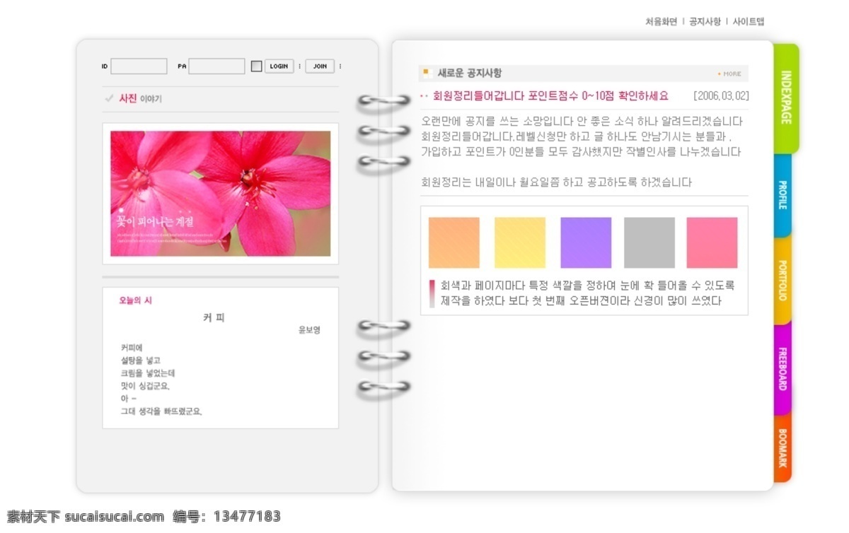Click the 새로운 공지사항 heading text

pyautogui.click(x=470, y=73)
